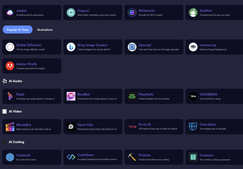The image size is (243, 169).
Task: Click the Copy.ai teal logo icon
Action: [x=71, y=12]
